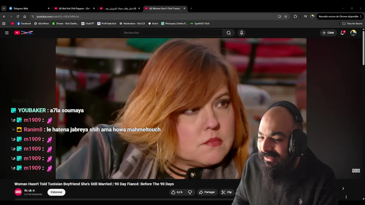The height and width of the screenshot is (205, 365).
Task: Start voice search with microphone icon
Action: pos(242,33)
